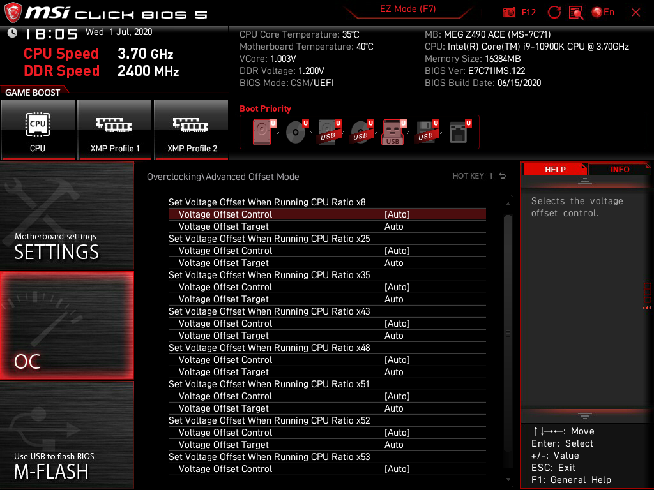Click the screenshot camera icon near F12
This screenshot has height=490, width=654.
tap(510, 12)
